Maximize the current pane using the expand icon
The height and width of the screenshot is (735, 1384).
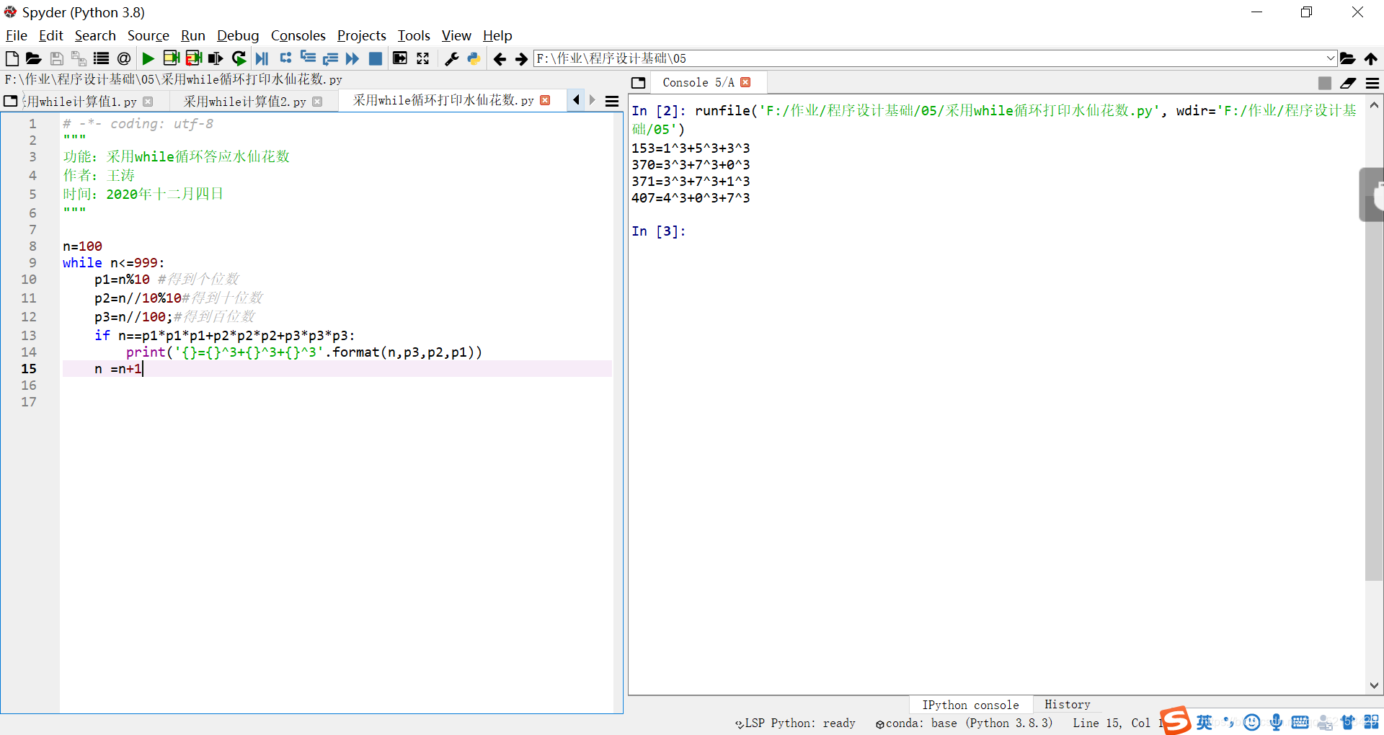point(423,58)
